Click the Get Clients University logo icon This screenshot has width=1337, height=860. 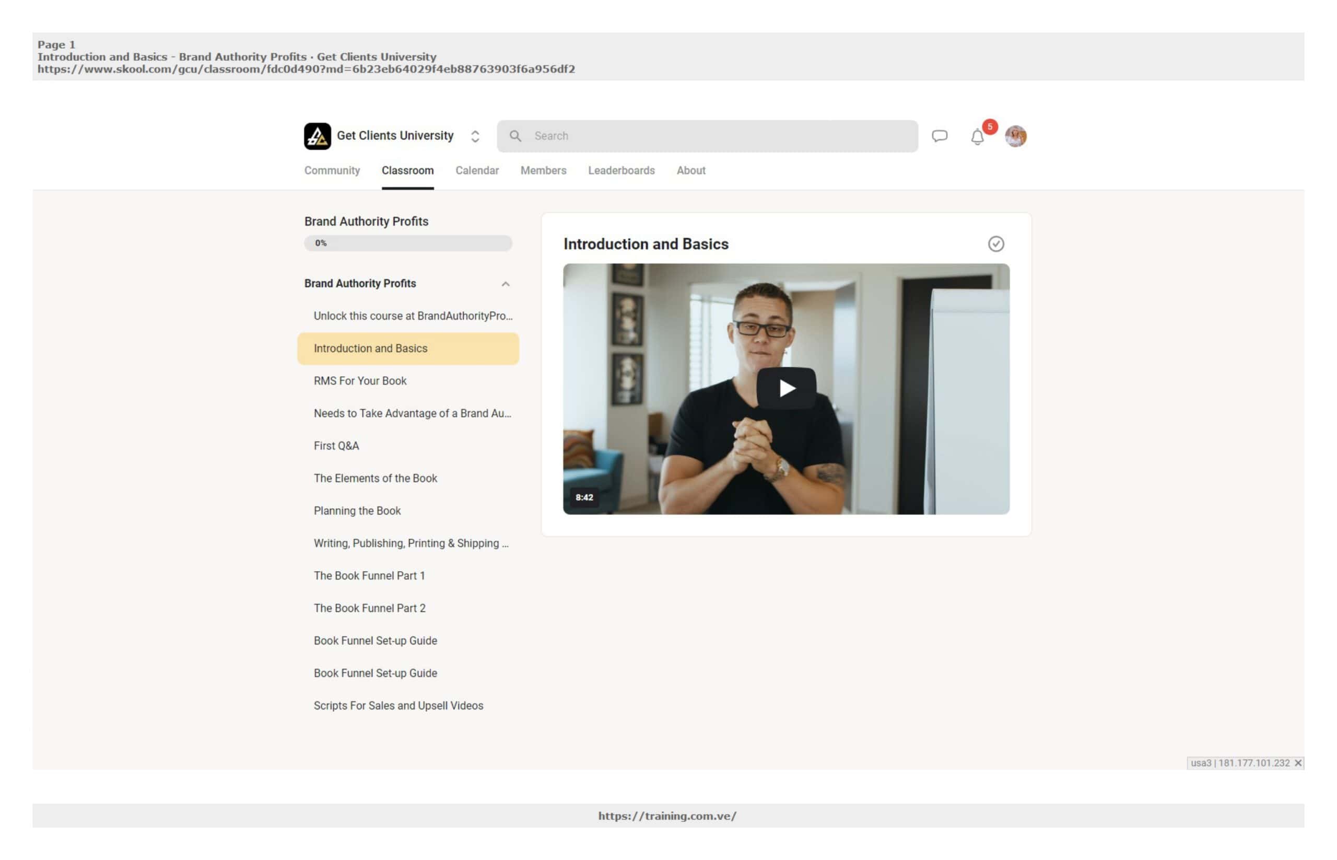317,136
